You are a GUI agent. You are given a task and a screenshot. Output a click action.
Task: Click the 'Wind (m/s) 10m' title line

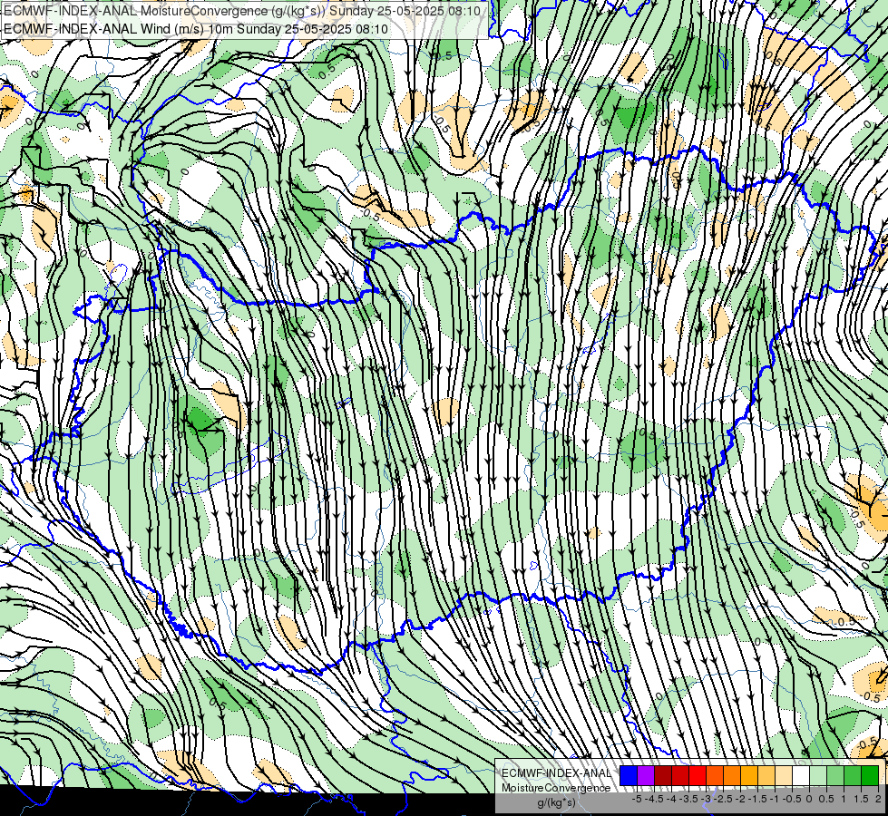tap(196, 29)
